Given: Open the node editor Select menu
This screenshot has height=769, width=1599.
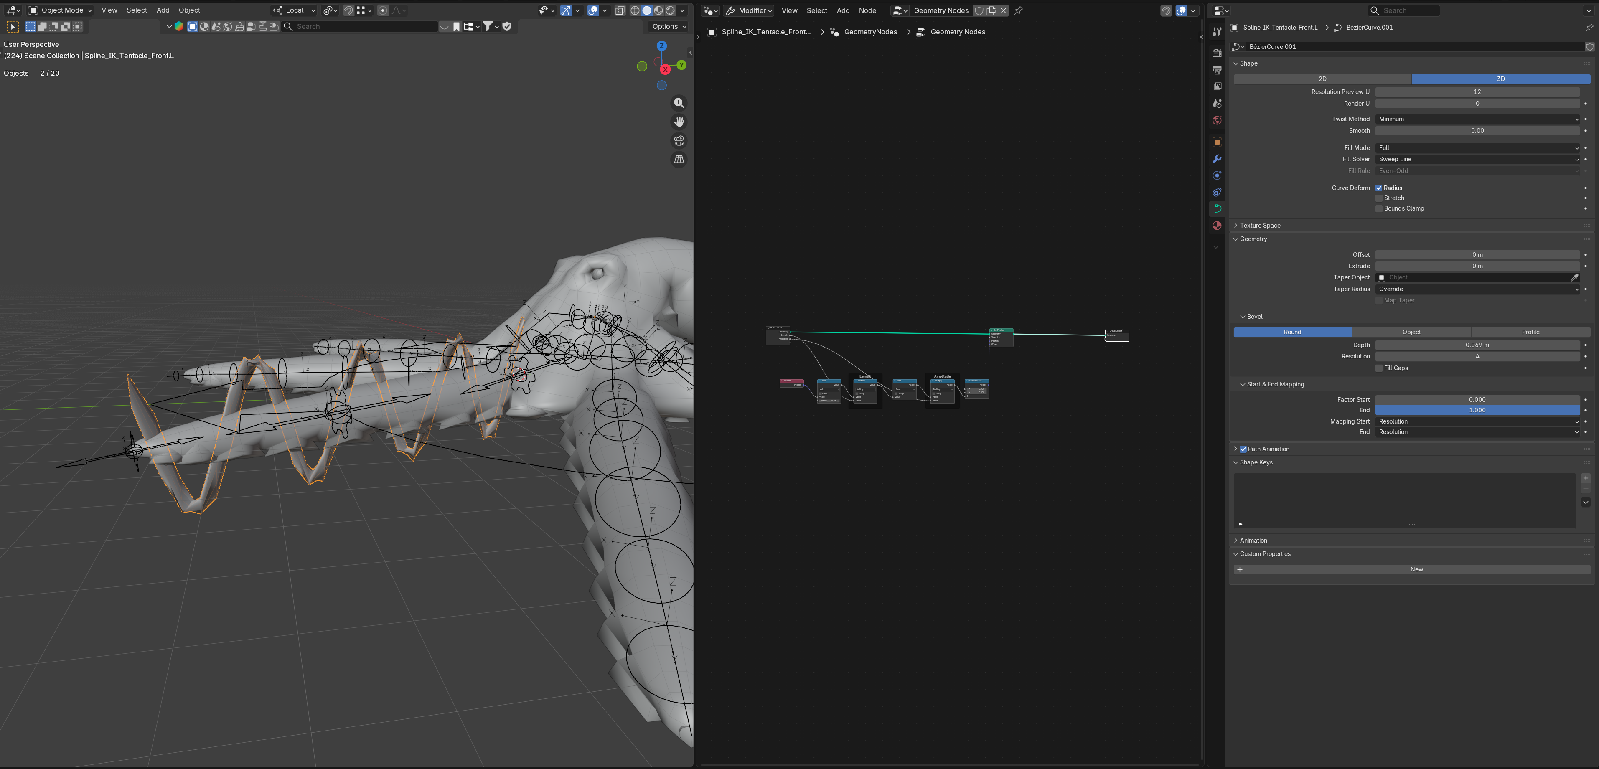Looking at the screenshot, I should [x=816, y=10].
